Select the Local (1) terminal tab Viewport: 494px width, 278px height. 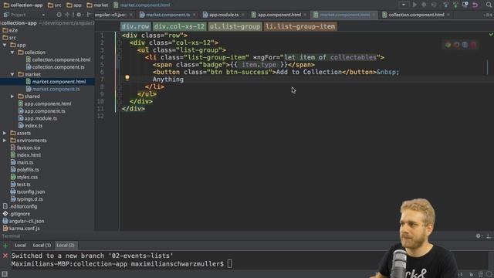coord(42,246)
